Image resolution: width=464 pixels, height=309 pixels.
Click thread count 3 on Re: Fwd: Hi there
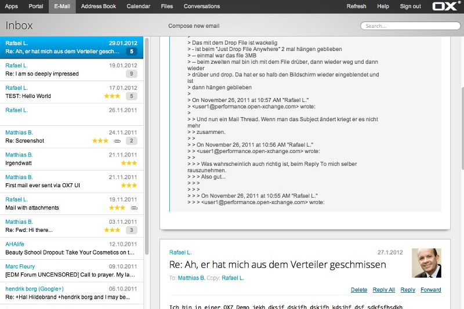(132, 230)
